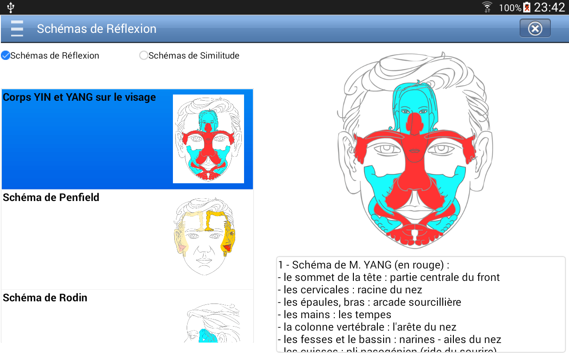Screen dimensions: 569x355
Task: Tap the line 'les fesses et le bassin'
Action: pyautogui.click(x=390, y=339)
